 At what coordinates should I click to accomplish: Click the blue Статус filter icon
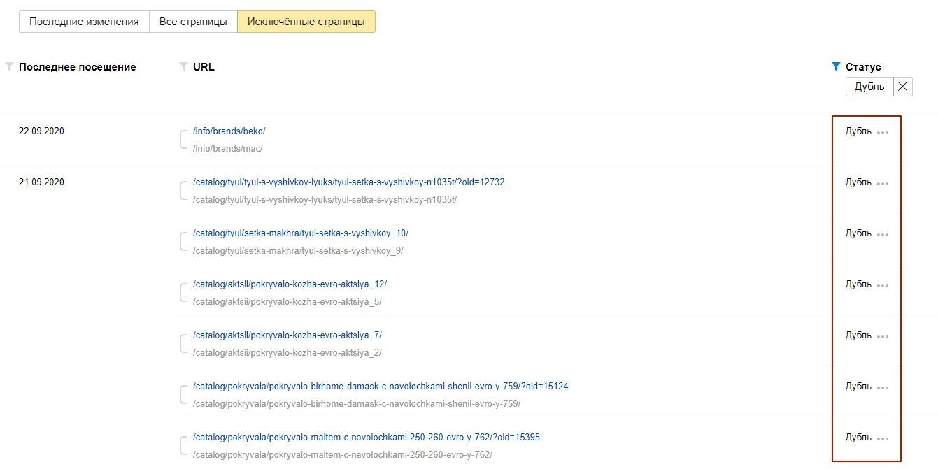pos(835,67)
